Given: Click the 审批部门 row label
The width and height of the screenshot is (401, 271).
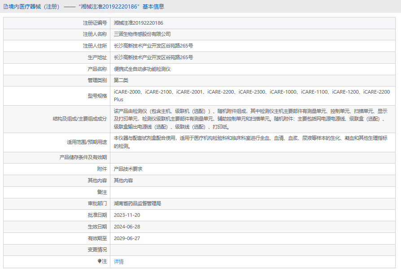Looking at the screenshot, I should pyautogui.click(x=97, y=203).
